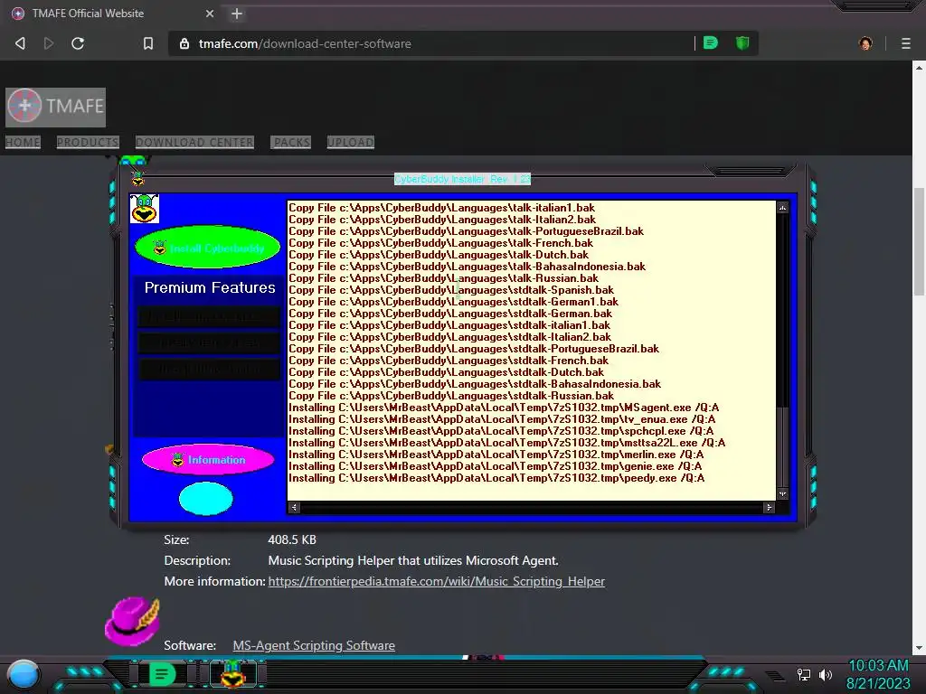
Task: Click the volume speaker tray icon
Action: [825, 674]
